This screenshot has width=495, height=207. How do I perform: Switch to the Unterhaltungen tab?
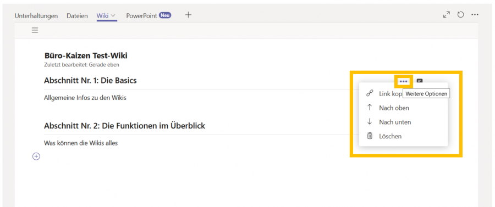(36, 16)
